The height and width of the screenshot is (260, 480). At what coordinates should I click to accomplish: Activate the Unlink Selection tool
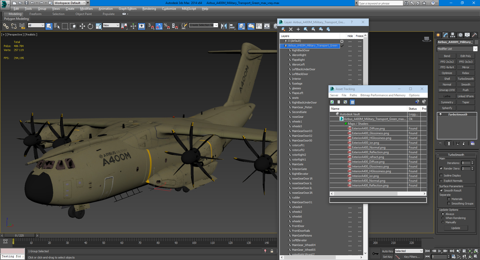point(14,26)
